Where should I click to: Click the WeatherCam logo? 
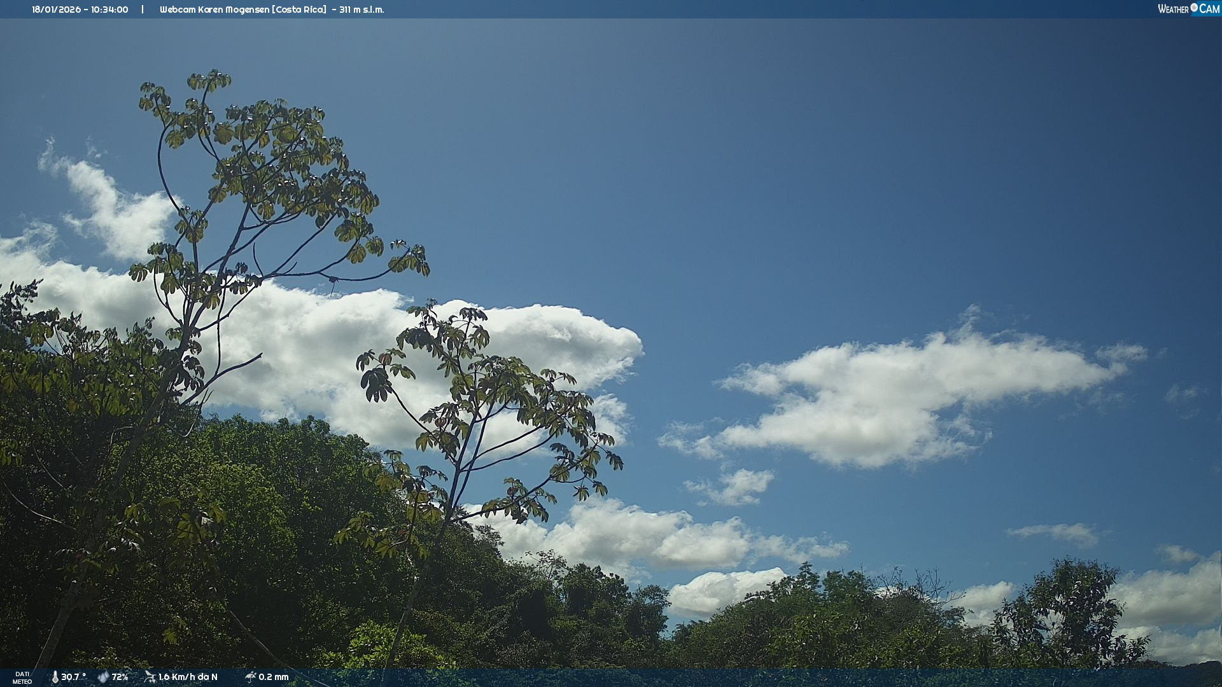pos(1188,9)
